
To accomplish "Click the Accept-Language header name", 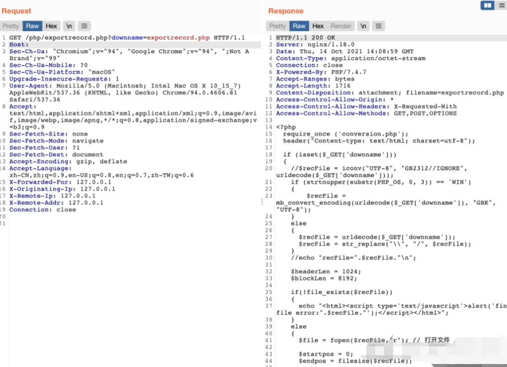I will [40, 168].
